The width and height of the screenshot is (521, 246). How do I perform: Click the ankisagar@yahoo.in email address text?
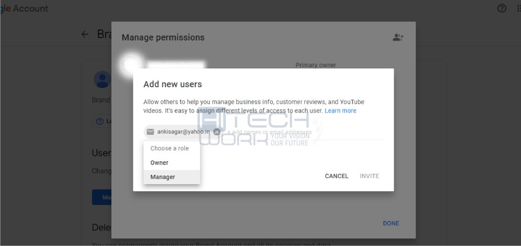pyautogui.click(x=183, y=132)
